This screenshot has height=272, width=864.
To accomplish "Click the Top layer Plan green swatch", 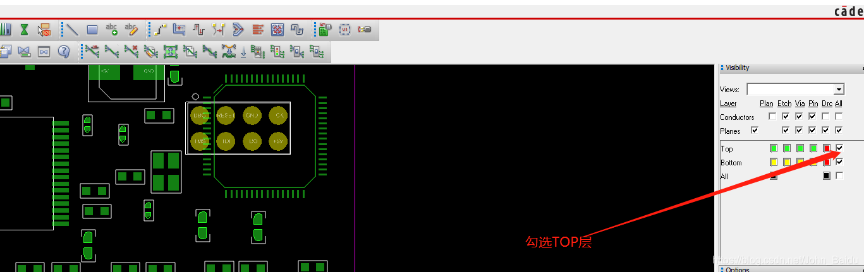I will 774,148.
